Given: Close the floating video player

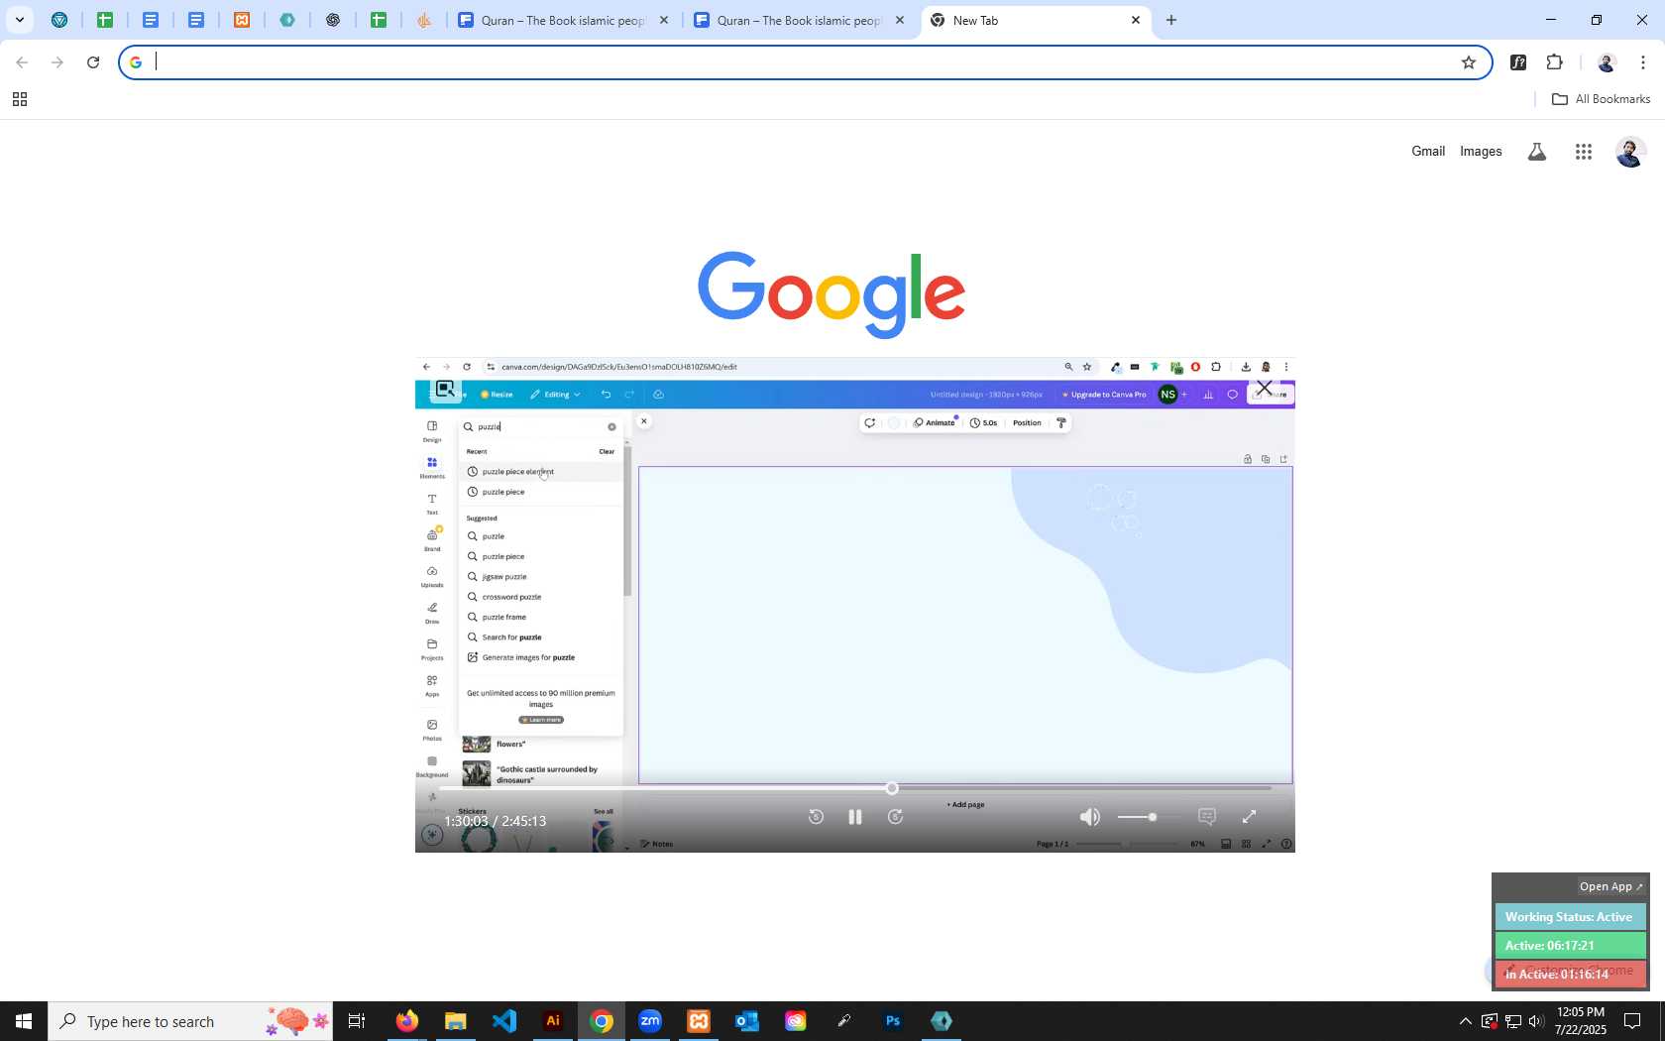Looking at the screenshot, I should [x=1265, y=388].
